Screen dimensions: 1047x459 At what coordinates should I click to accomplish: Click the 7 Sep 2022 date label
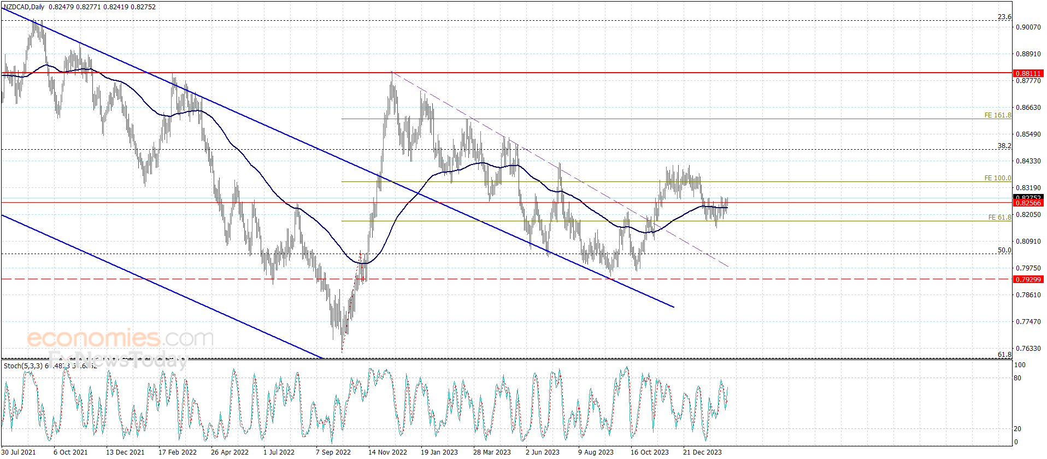(x=333, y=452)
